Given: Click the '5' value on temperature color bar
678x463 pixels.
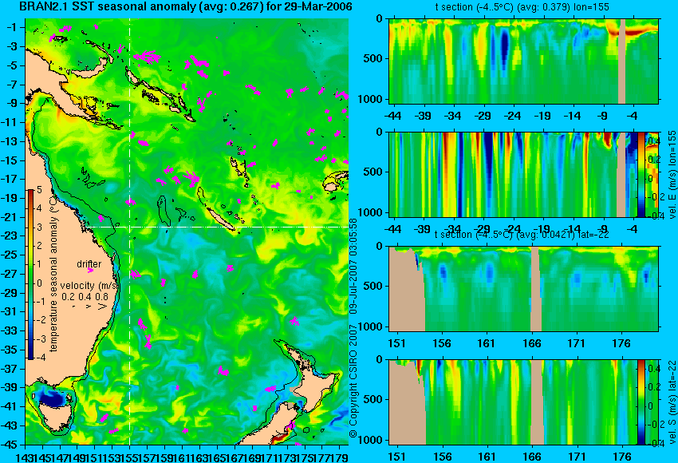Looking at the screenshot, I should 39,189.
